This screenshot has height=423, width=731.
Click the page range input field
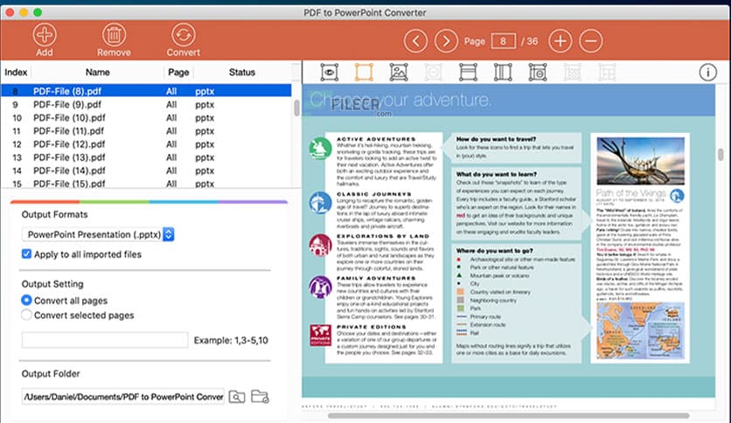coord(105,340)
